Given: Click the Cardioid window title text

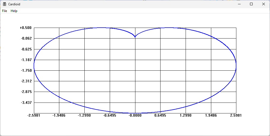Looking at the screenshot, I should (x=14, y=4).
